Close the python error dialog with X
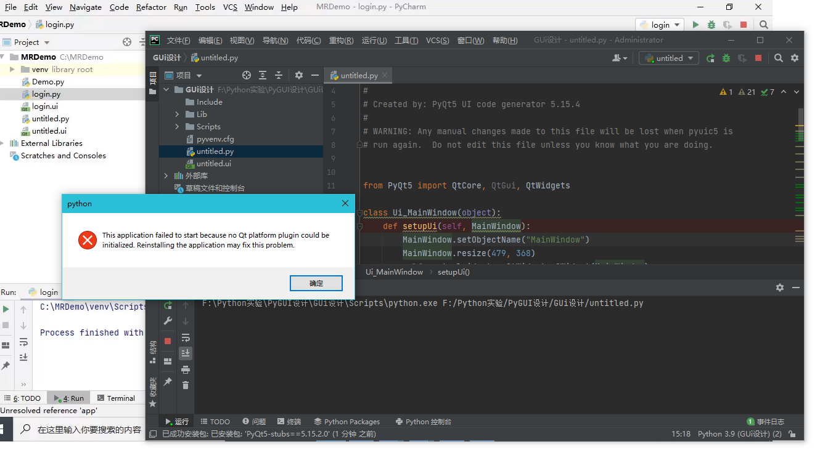 345,203
